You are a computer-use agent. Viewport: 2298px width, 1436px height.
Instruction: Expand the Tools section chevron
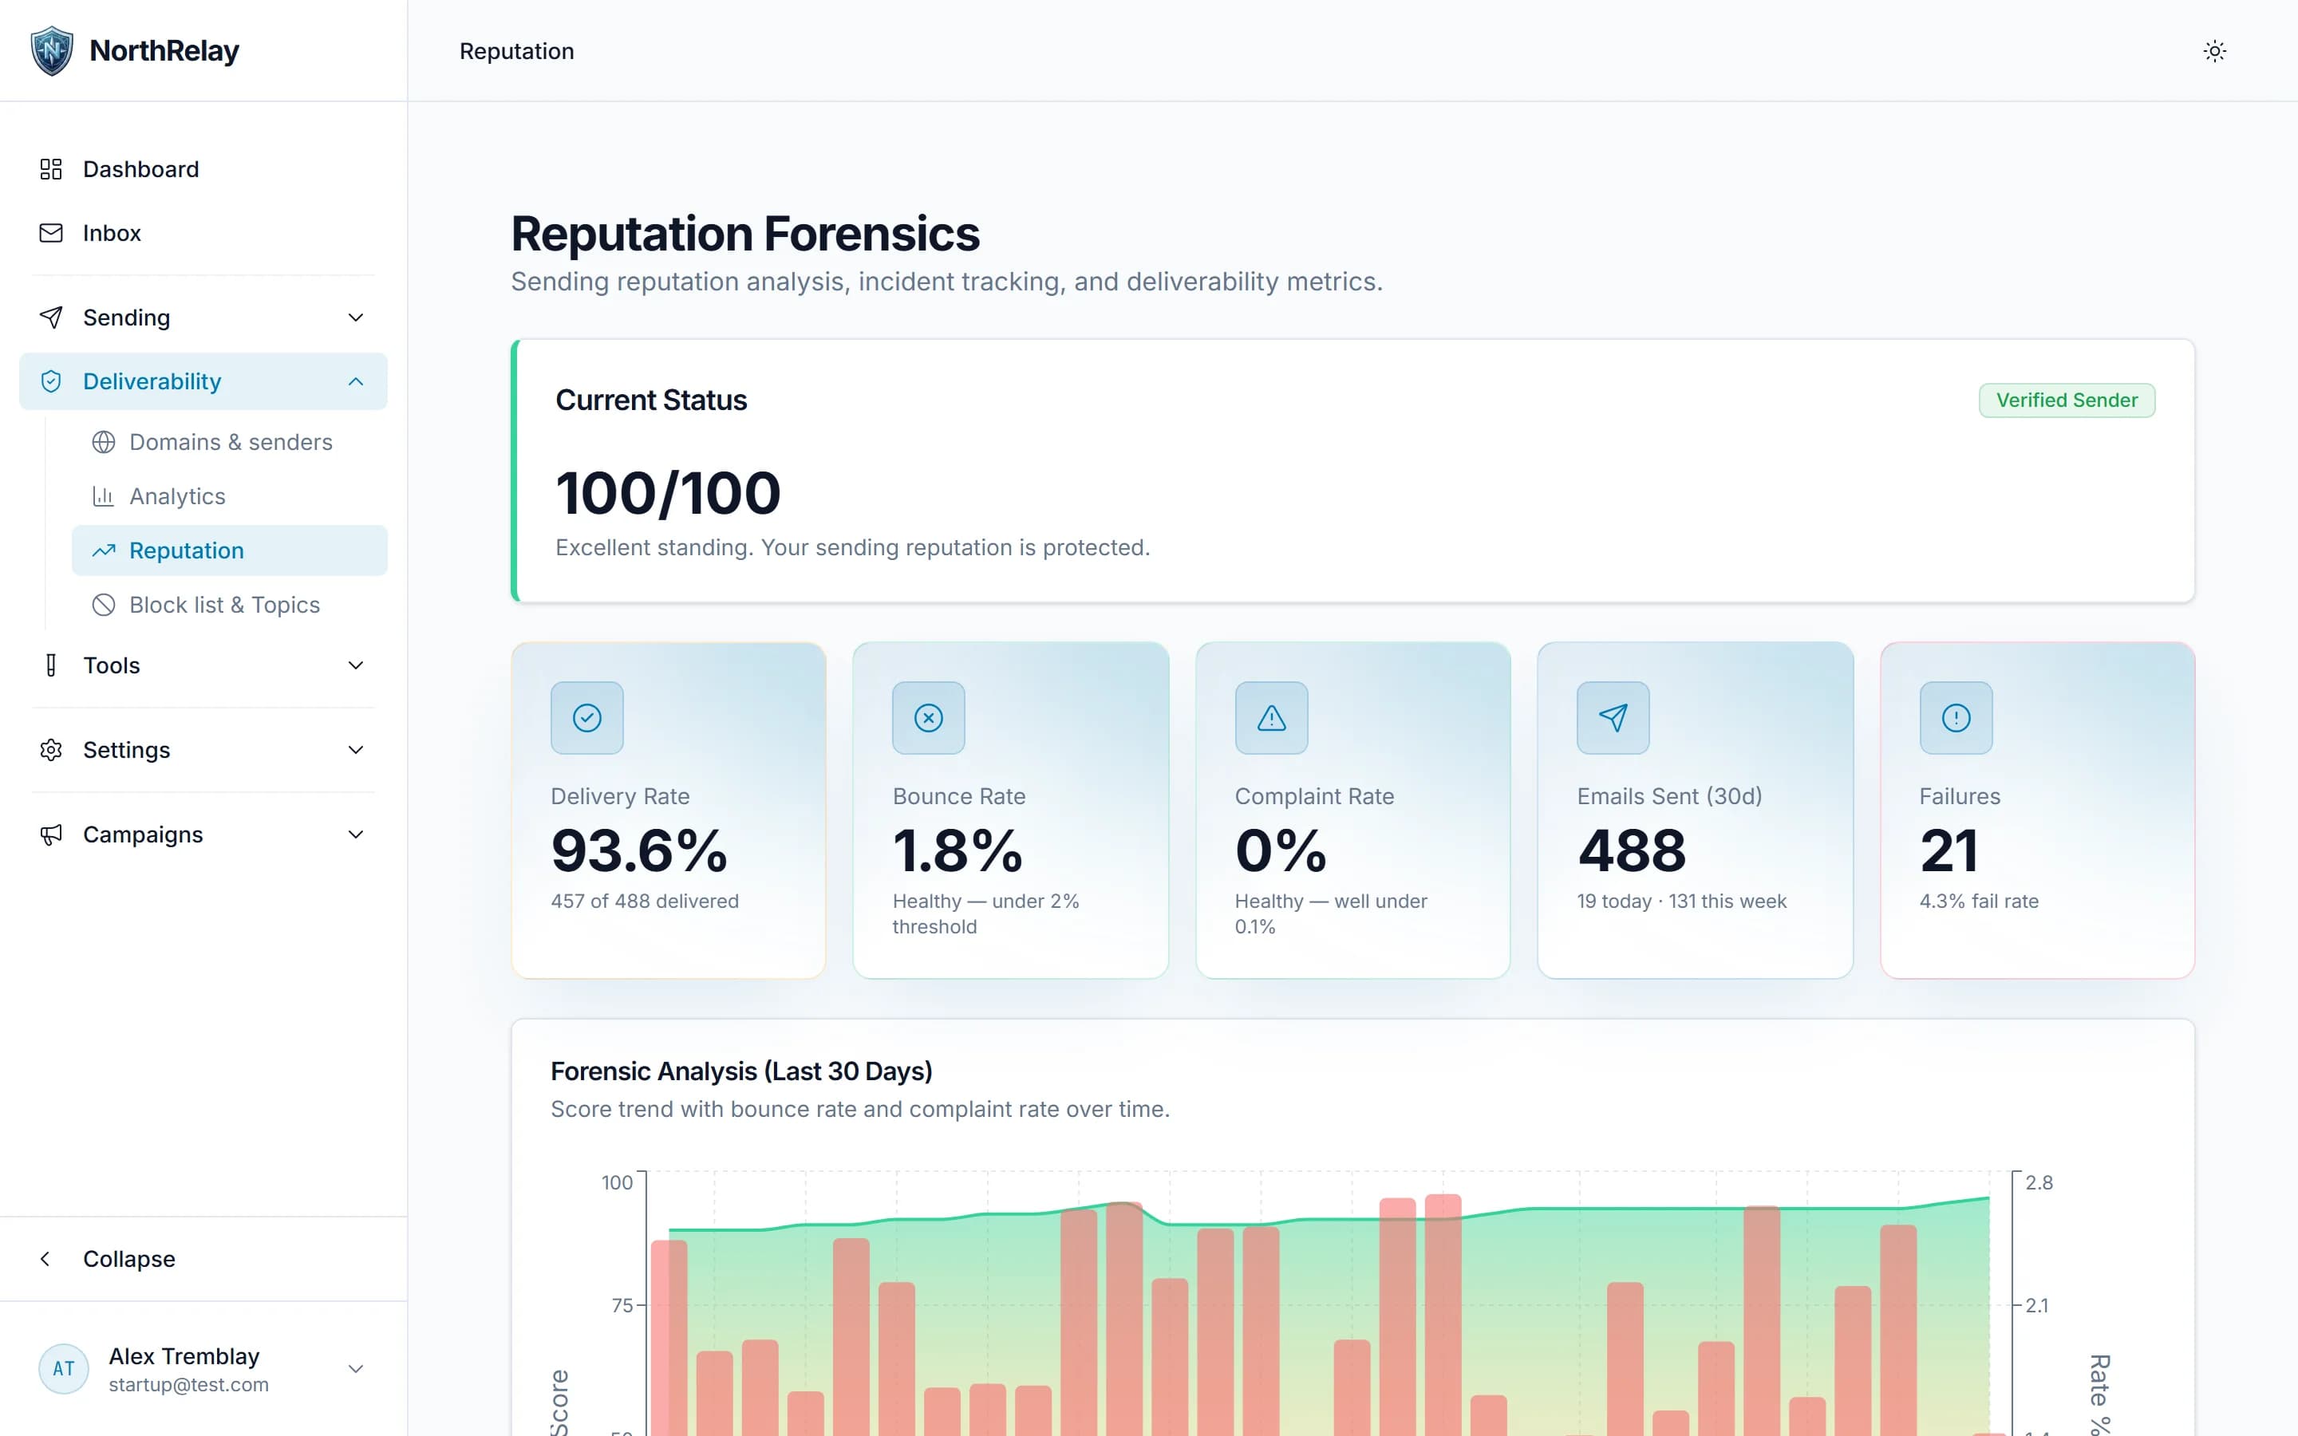[356, 666]
